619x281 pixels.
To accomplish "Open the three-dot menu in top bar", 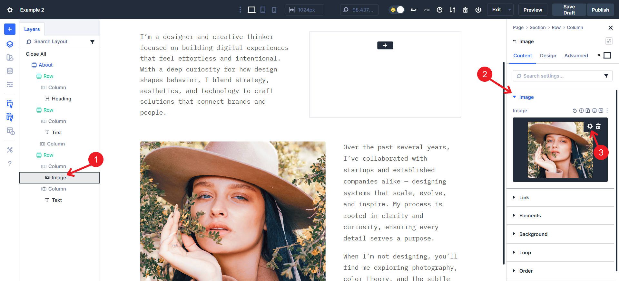I will click(x=240, y=10).
